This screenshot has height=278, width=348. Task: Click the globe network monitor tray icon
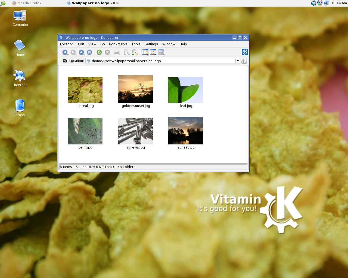[x=320, y=3]
